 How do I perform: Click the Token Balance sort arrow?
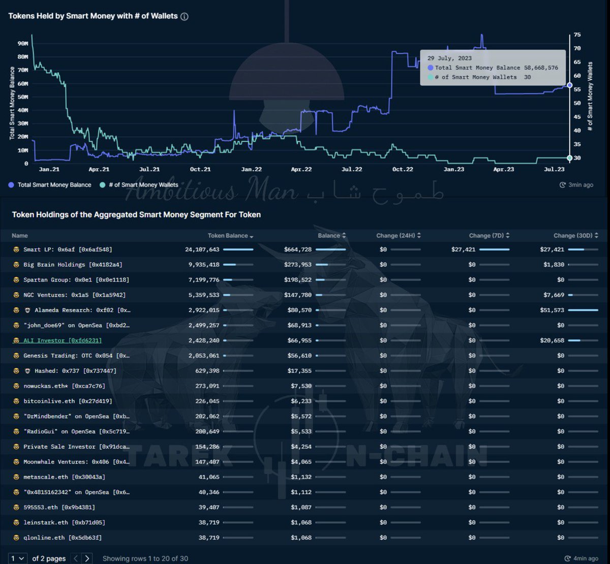click(251, 235)
